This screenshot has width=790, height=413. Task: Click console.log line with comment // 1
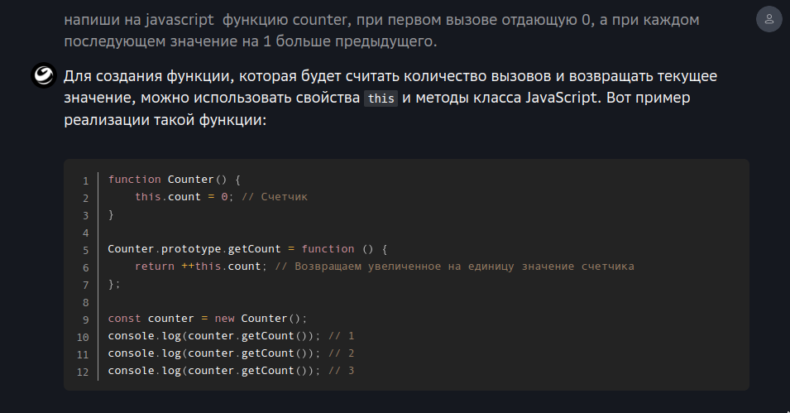(x=231, y=336)
